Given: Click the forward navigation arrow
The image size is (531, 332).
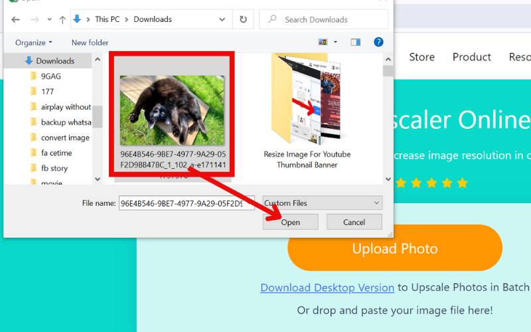Looking at the screenshot, I should pos(35,20).
